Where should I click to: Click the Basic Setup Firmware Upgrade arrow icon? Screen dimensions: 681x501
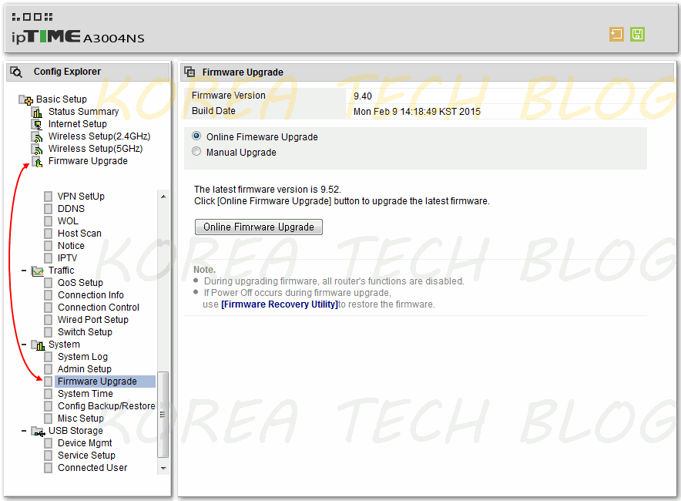tap(38, 162)
